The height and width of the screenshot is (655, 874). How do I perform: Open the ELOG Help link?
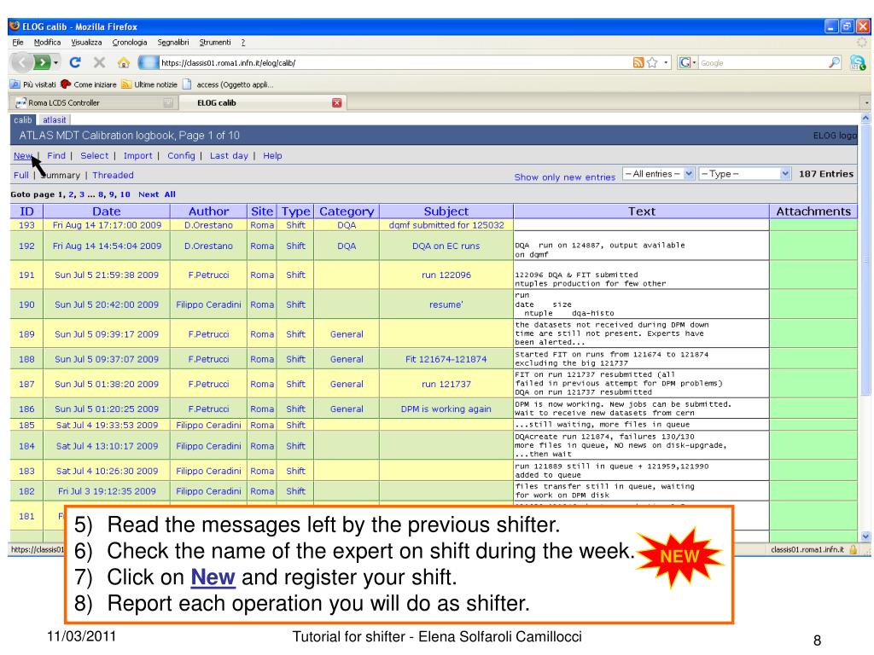pos(272,156)
